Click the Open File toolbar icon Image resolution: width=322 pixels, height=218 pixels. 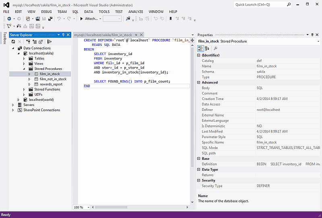[38, 19]
